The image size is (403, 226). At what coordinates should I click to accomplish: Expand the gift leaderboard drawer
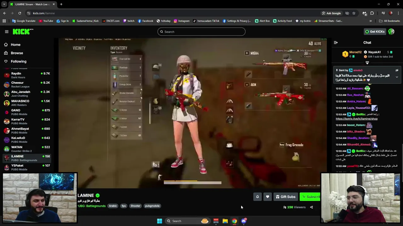pyautogui.click(x=367, y=63)
